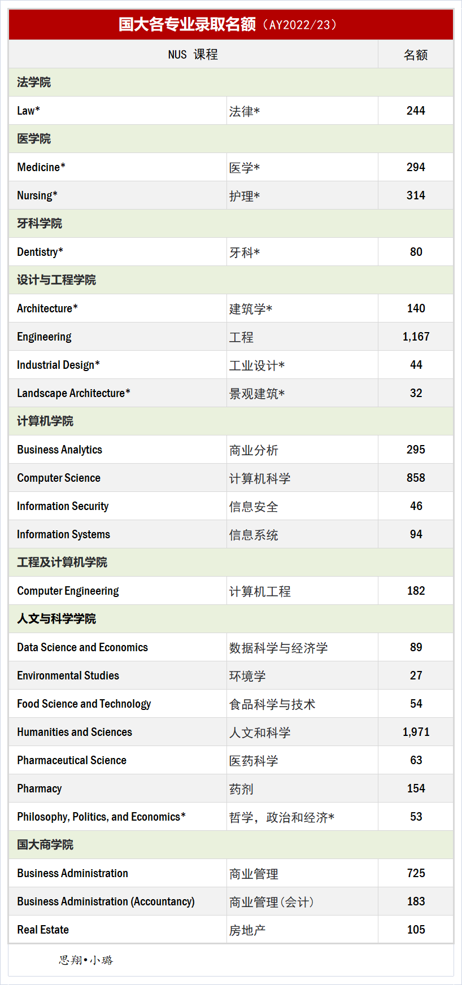Viewport: 462px width, 985px height.
Task: Select the Business Administration cell with value 725
Action: 117,873
